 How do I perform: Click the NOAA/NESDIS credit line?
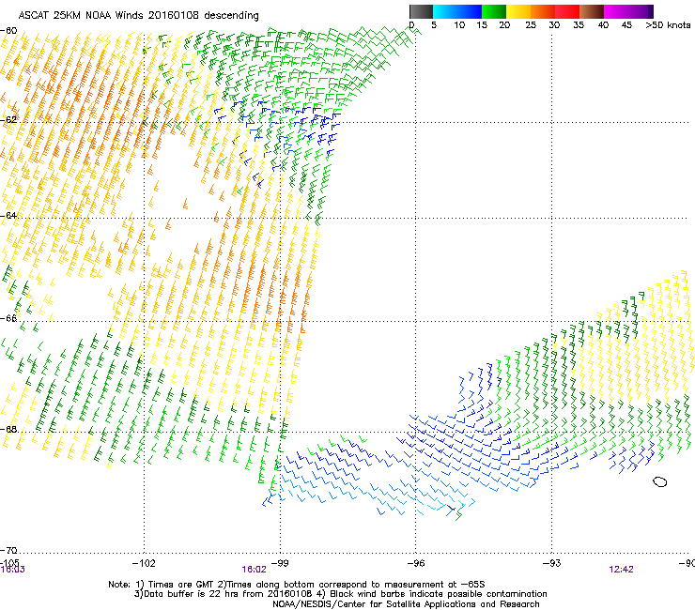coord(406,604)
